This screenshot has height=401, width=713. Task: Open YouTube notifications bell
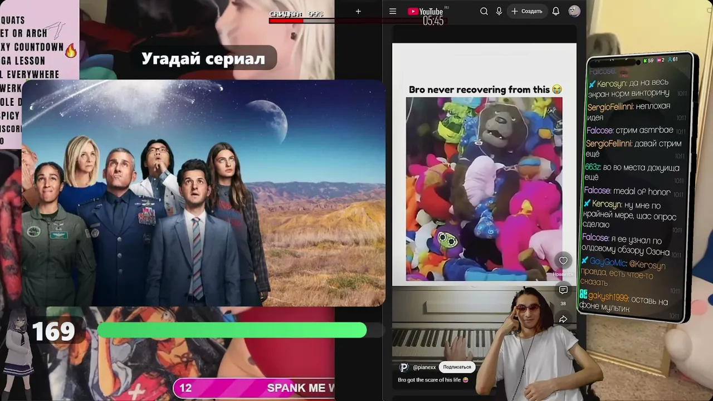556,11
